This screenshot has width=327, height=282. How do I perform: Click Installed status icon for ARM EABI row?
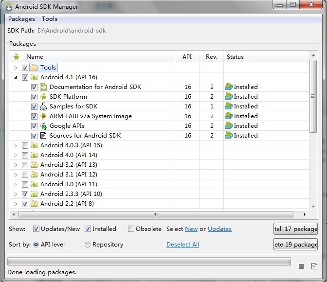coord(229,116)
